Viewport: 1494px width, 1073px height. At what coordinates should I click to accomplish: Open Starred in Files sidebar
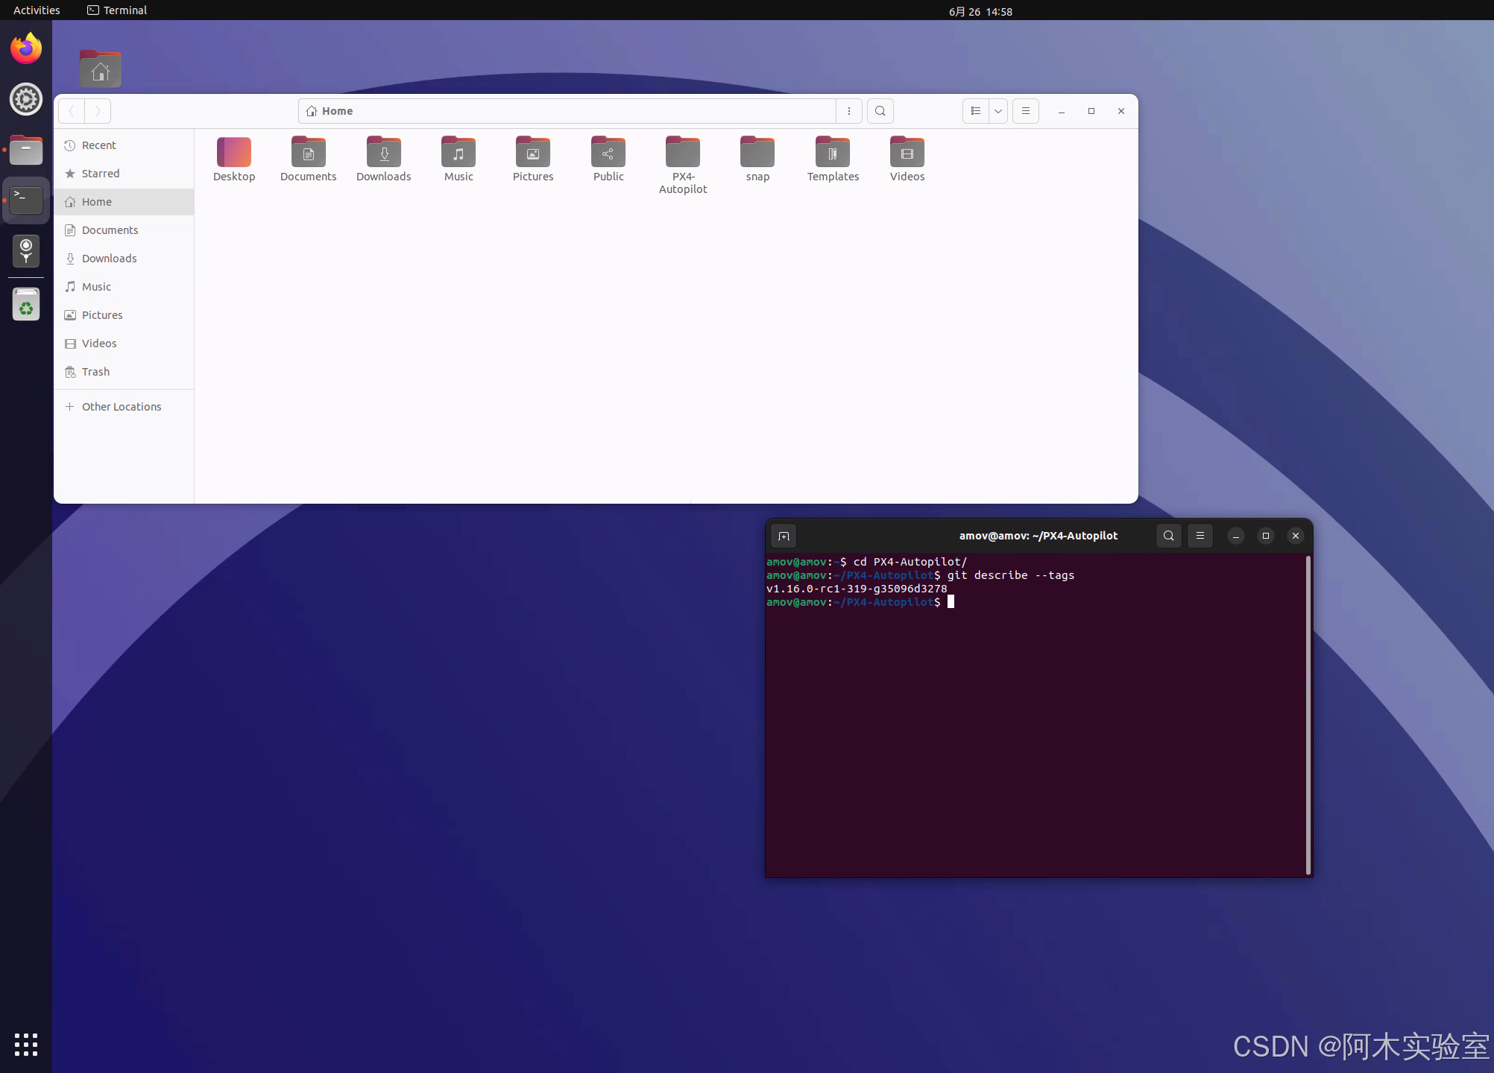coord(124,174)
